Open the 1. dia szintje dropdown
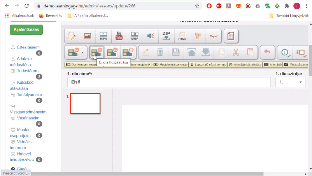The image size is (312, 176). coord(291,82)
